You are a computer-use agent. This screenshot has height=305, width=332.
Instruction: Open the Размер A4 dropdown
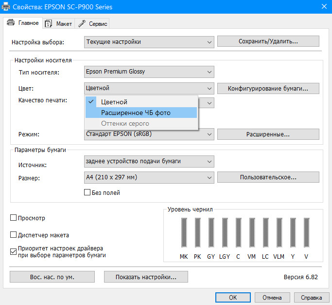pyautogui.click(x=149, y=177)
